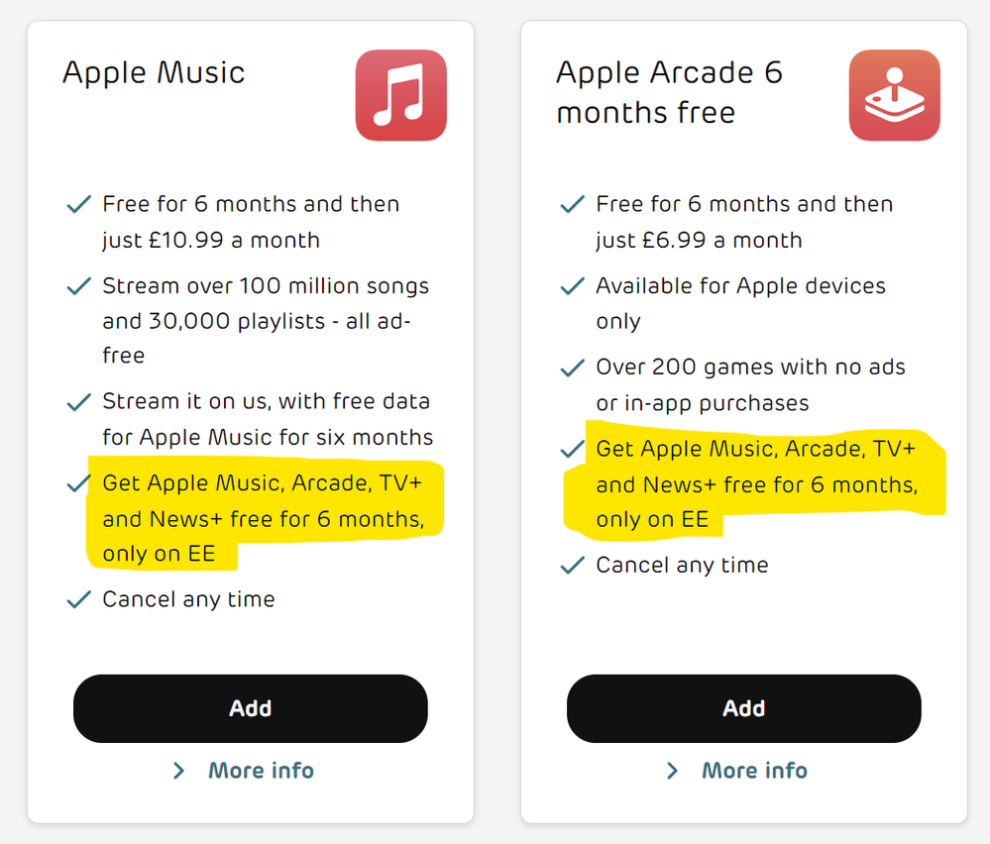The width and height of the screenshot is (990, 844).
Task: Click checkmark next to £6.99 a month
Action: click(572, 204)
